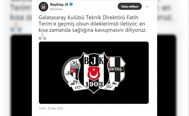The image size is (189, 116).
Task: Click the praying hands emoji
Action: 42,36
